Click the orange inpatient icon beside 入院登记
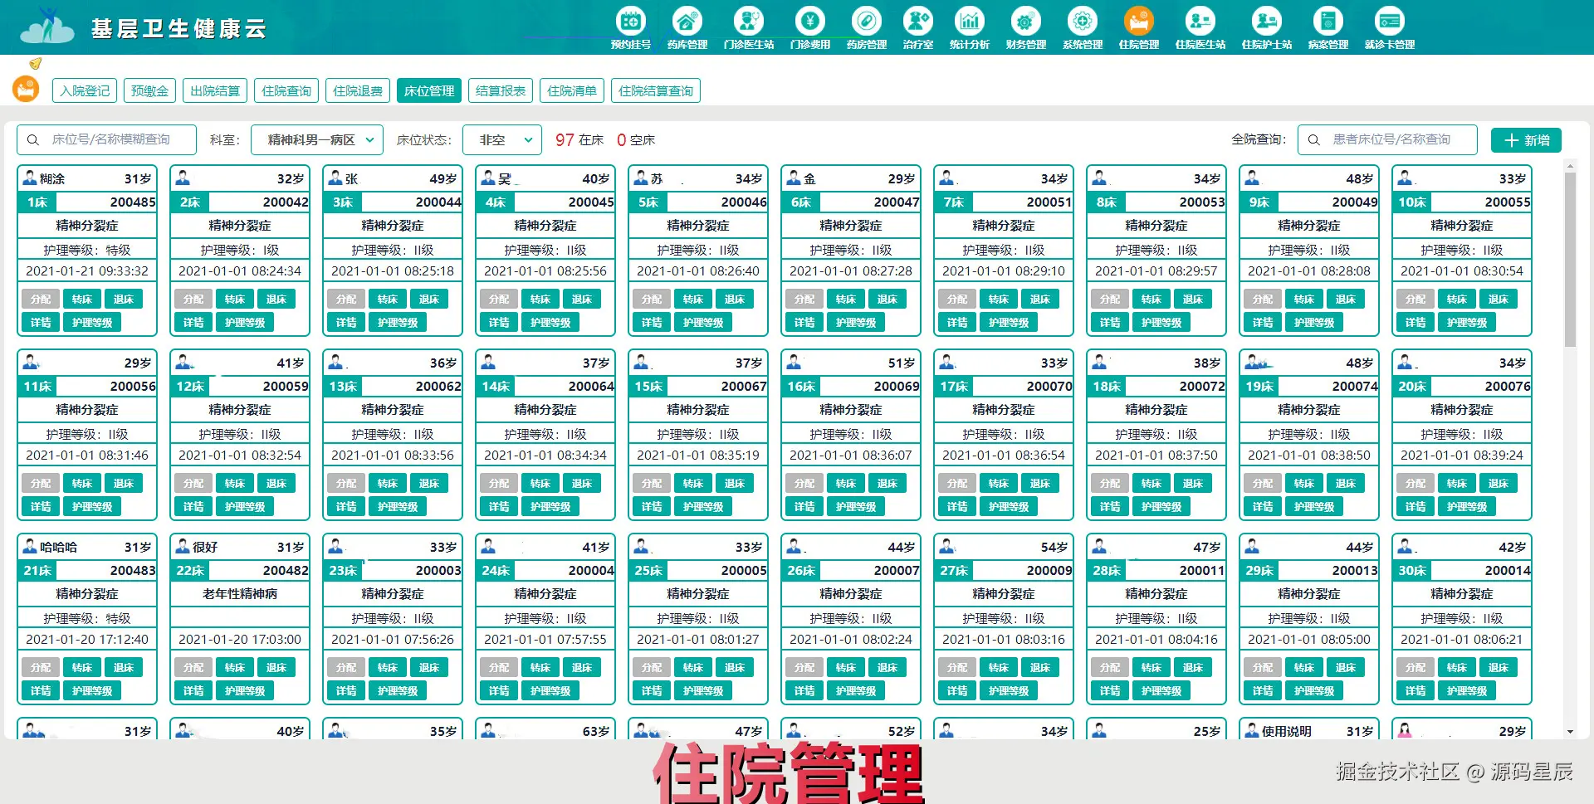 pos(26,89)
